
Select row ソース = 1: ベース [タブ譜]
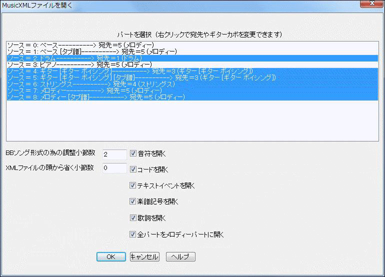coord(192,51)
